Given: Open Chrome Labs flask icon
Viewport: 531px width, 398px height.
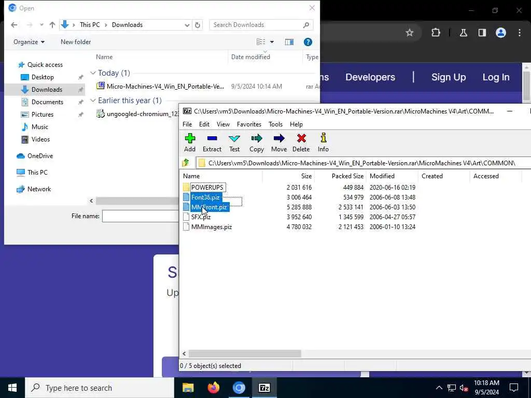Looking at the screenshot, I should point(463,33).
